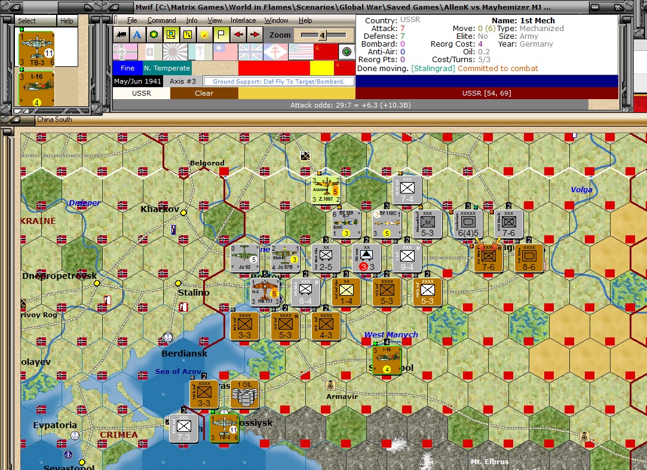Select the Japanese rising sun flag
This screenshot has width=647, height=470.
pyautogui.click(x=176, y=53)
